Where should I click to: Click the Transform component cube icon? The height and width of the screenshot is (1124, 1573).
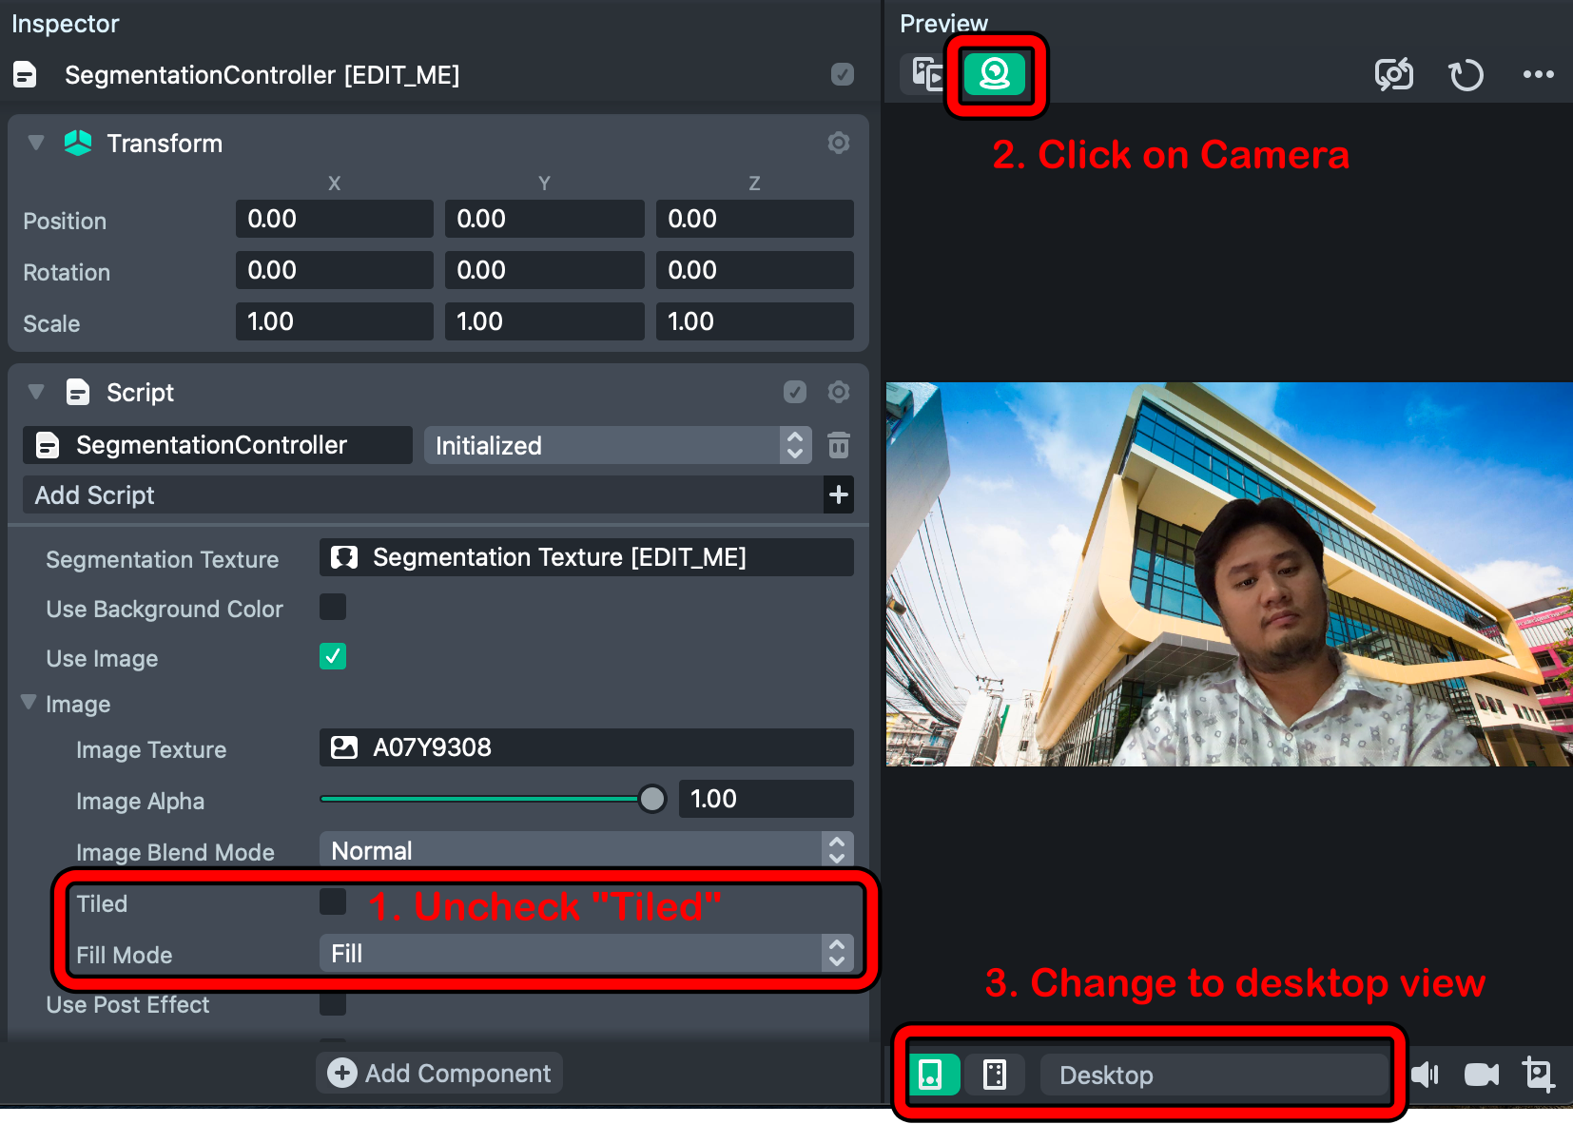[x=78, y=143]
